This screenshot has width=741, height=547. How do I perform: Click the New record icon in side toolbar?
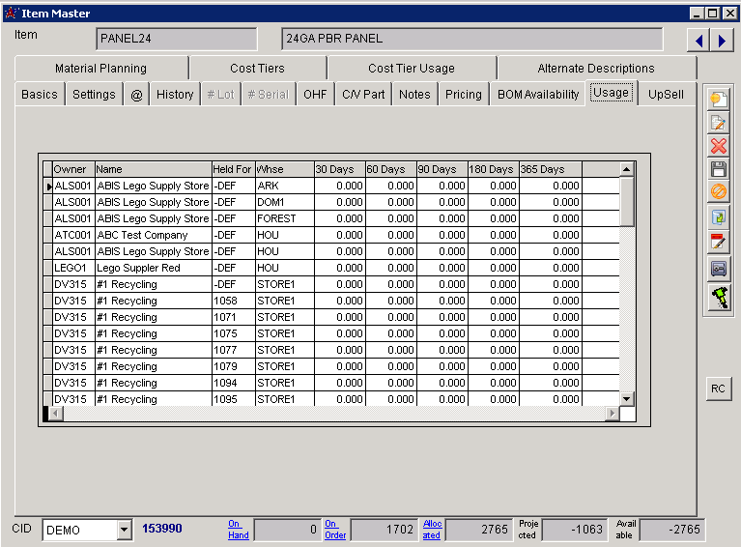pyautogui.click(x=718, y=99)
